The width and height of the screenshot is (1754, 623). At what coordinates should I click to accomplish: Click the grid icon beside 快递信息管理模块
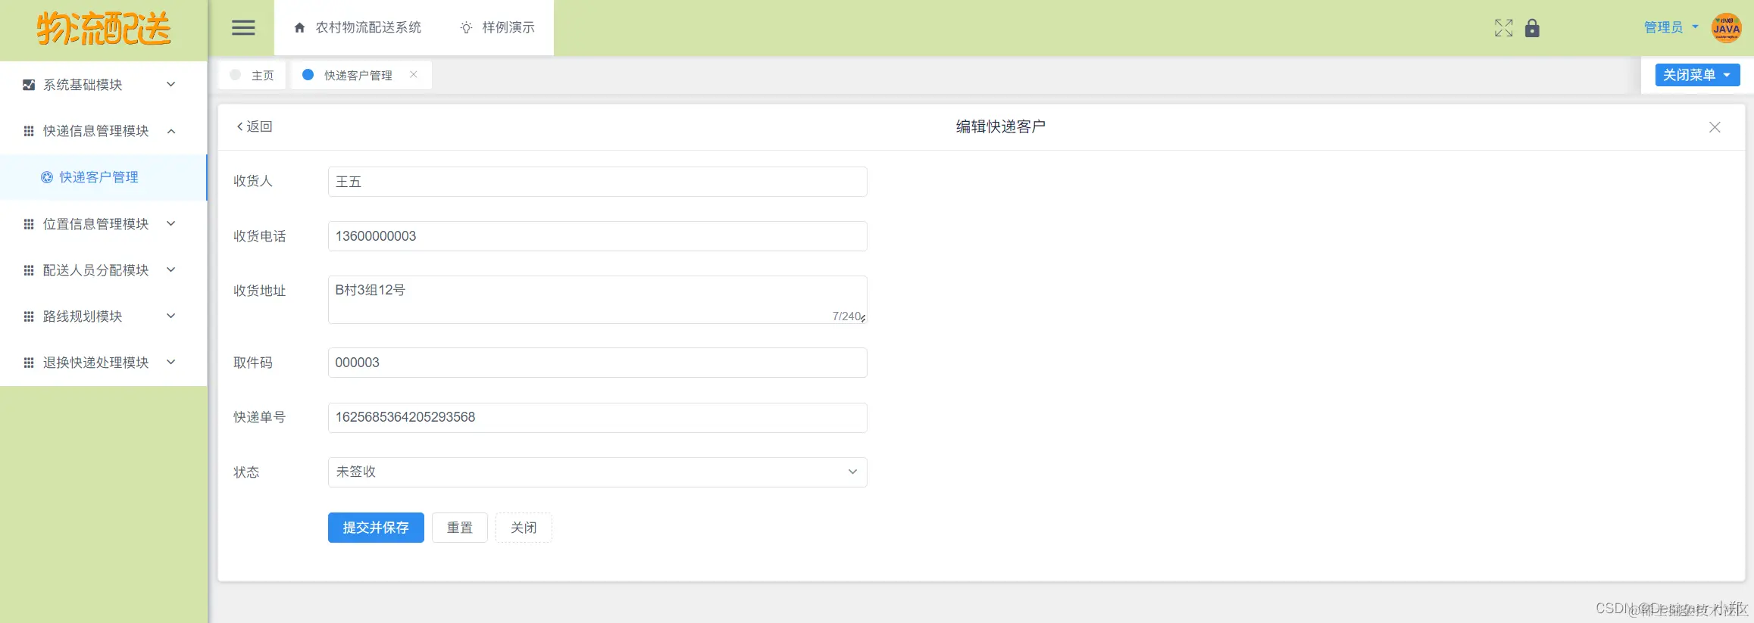click(29, 131)
